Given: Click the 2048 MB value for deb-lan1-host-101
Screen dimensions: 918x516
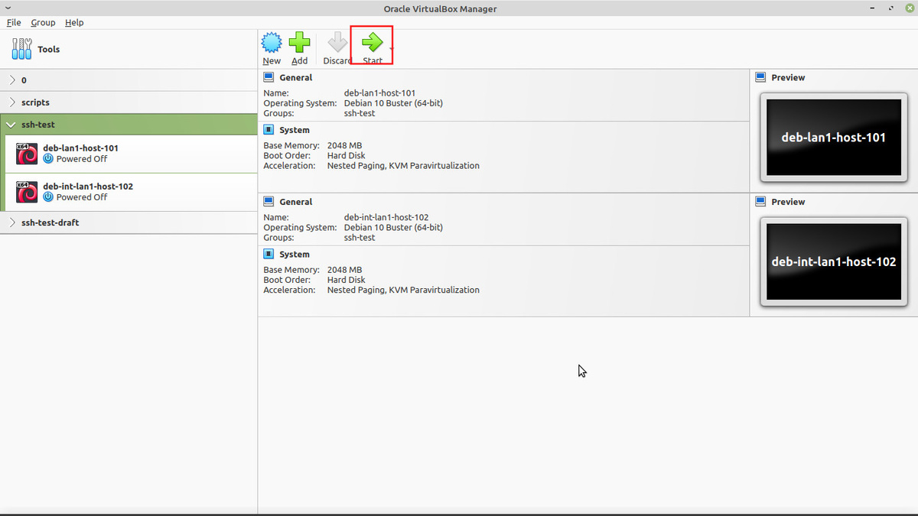Looking at the screenshot, I should [344, 145].
